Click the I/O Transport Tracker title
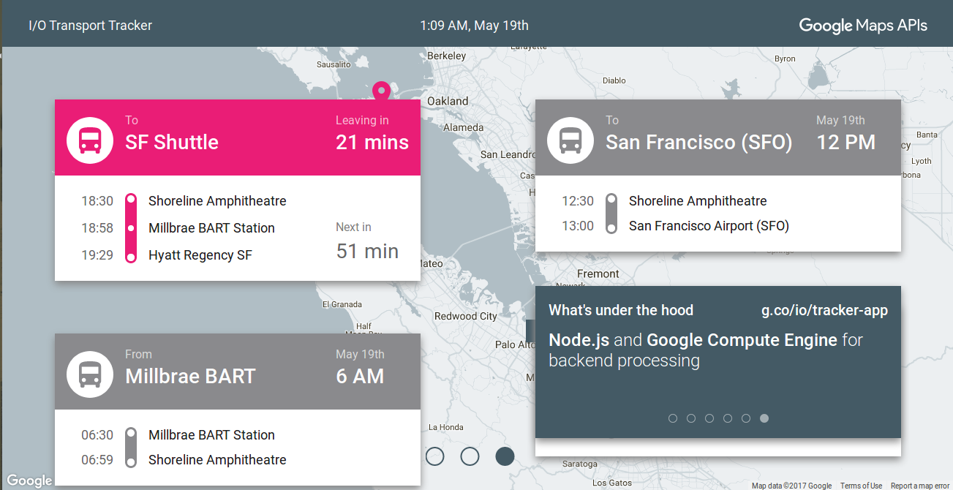This screenshot has width=953, height=490. [x=90, y=26]
